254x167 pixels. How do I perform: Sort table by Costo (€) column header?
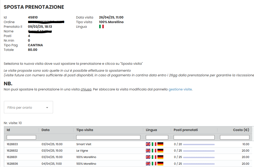coord(241,130)
